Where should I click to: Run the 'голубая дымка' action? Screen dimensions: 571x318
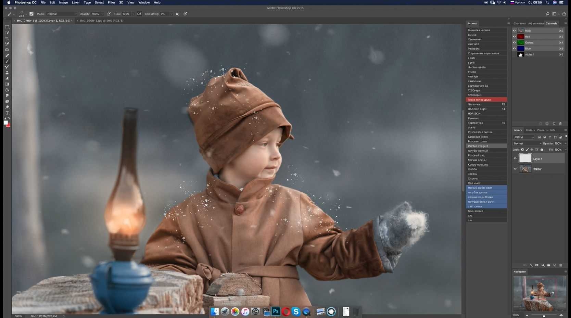click(486, 192)
